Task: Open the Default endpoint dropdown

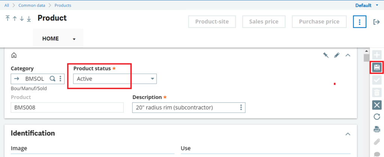Action: point(367,5)
